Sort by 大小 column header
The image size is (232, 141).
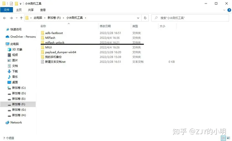(x=162, y=26)
